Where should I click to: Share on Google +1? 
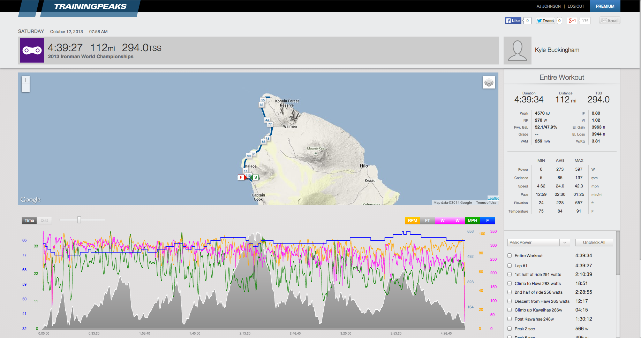tap(572, 21)
